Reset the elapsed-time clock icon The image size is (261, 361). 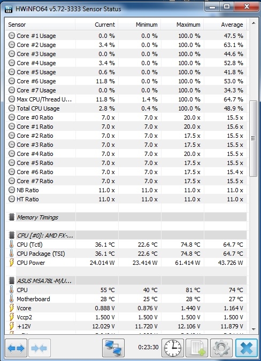click(x=173, y=348)
